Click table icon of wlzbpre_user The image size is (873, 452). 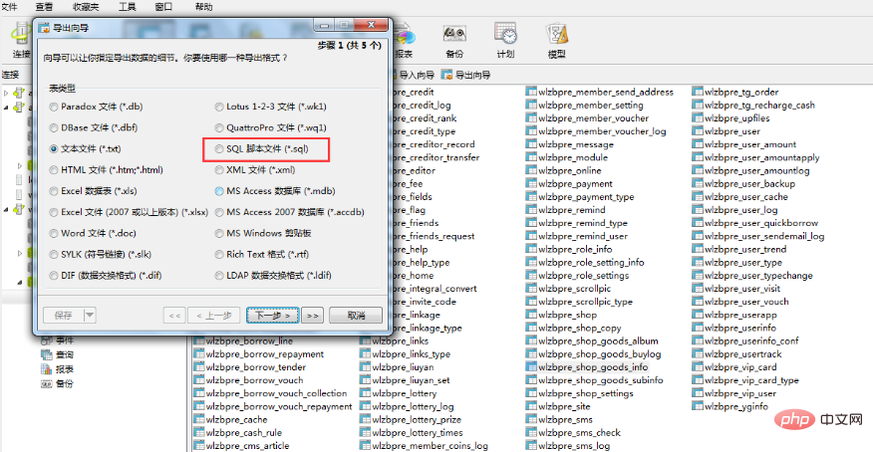click(698, 131)
